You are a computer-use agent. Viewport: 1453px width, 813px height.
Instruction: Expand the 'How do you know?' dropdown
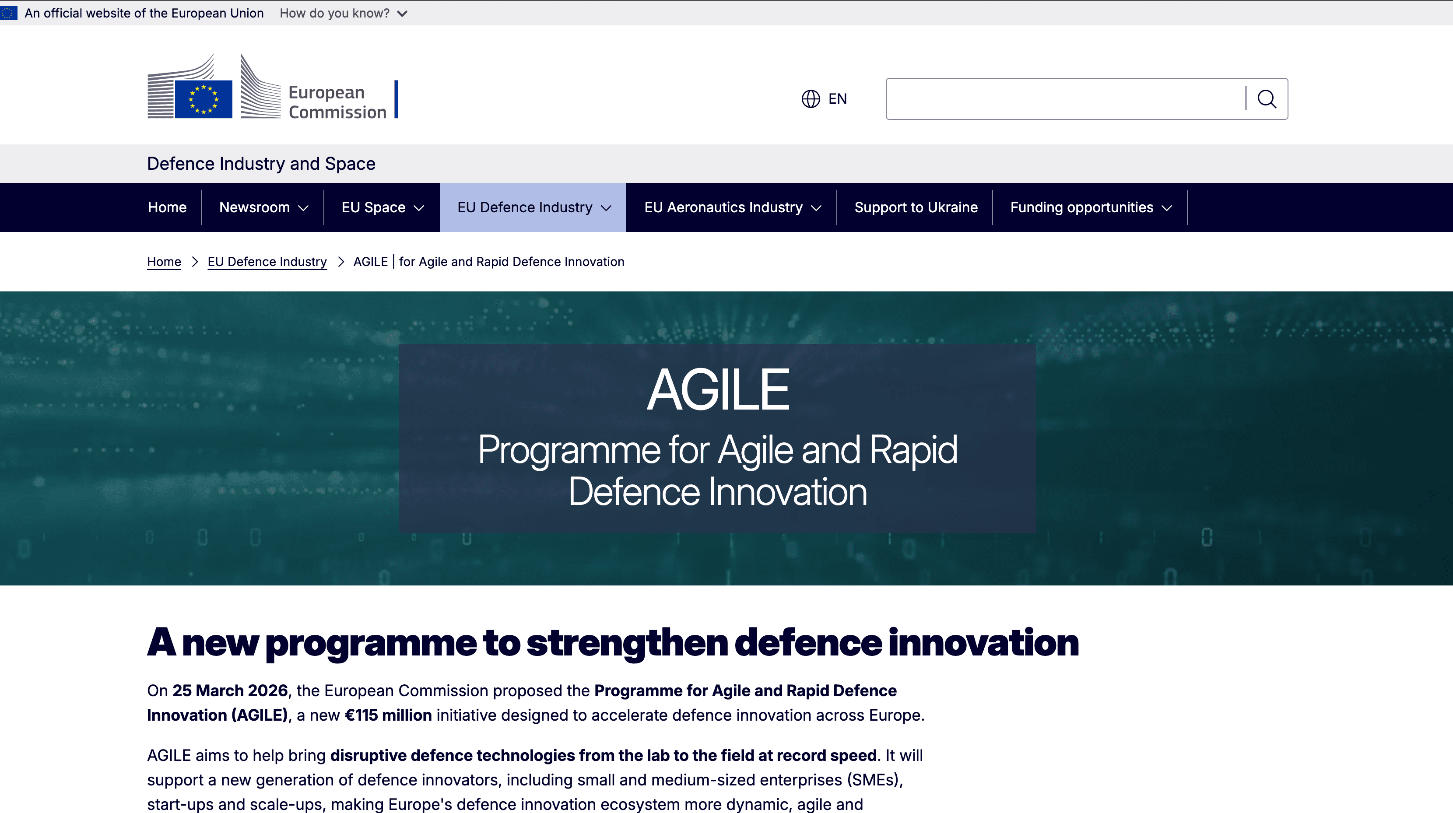[x=343, y=13]
